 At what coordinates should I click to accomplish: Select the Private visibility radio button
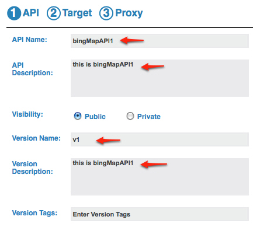(130, 116)
